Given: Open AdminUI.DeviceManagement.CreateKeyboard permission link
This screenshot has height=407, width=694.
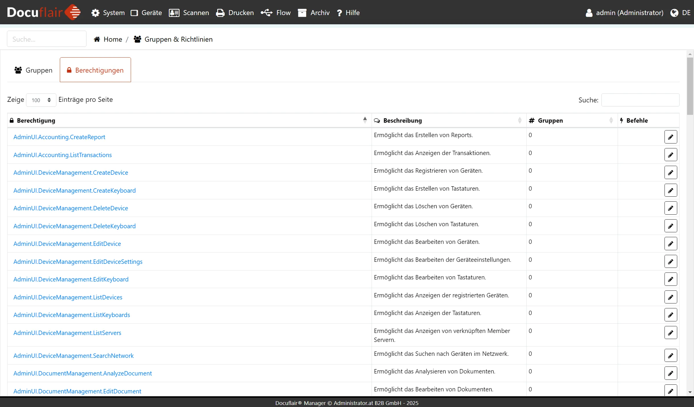Looking at the screenshot, I should click(x=75, y=190).
